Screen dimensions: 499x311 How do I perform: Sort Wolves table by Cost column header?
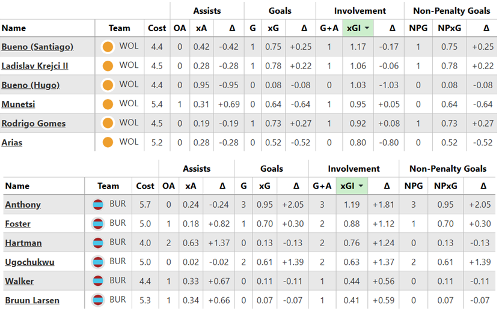coord(157,28)
